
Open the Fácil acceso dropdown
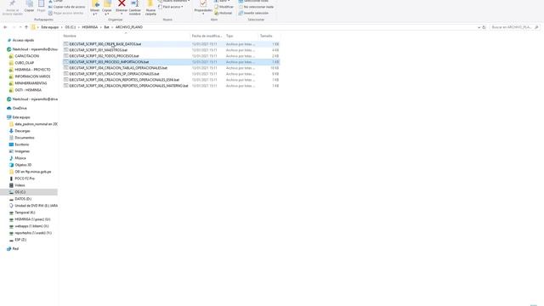point(171,7)
